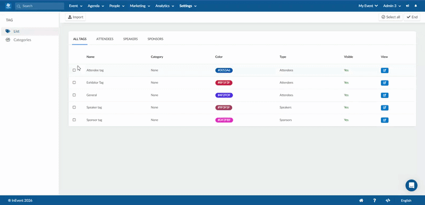Image resolution: width=425 pixels, height=205 pixels.
Task: Click the Visible column header
Action: pos(348,57)
